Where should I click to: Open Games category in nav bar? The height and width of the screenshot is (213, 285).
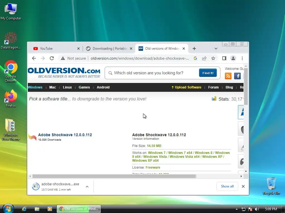84,87
